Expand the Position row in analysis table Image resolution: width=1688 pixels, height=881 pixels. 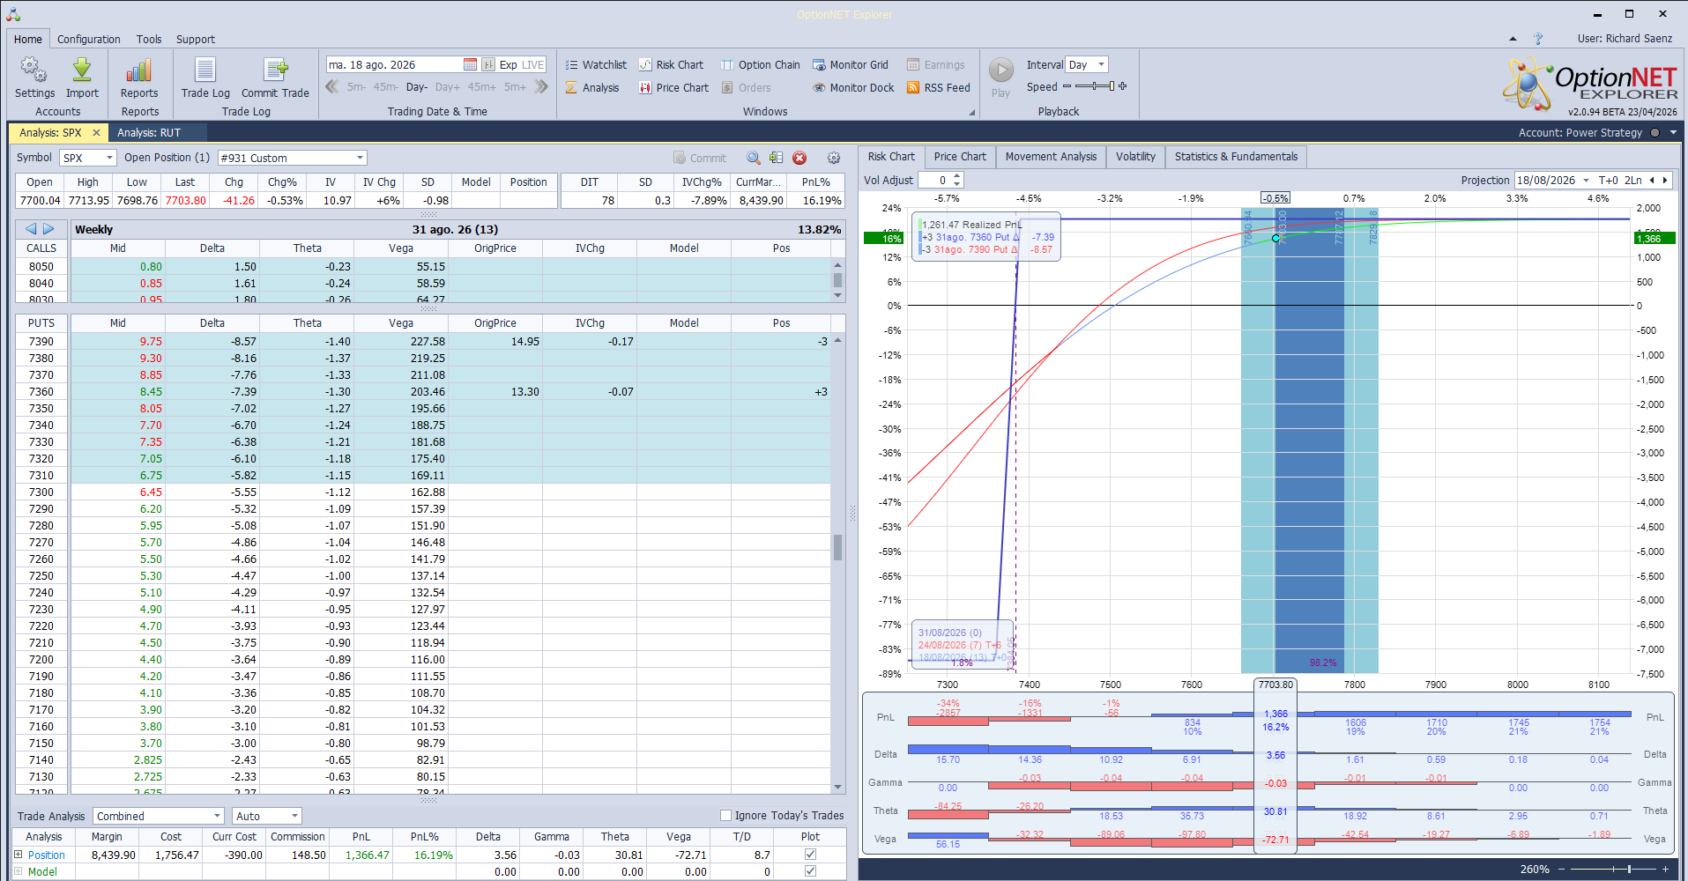click(x=18, y=854)
